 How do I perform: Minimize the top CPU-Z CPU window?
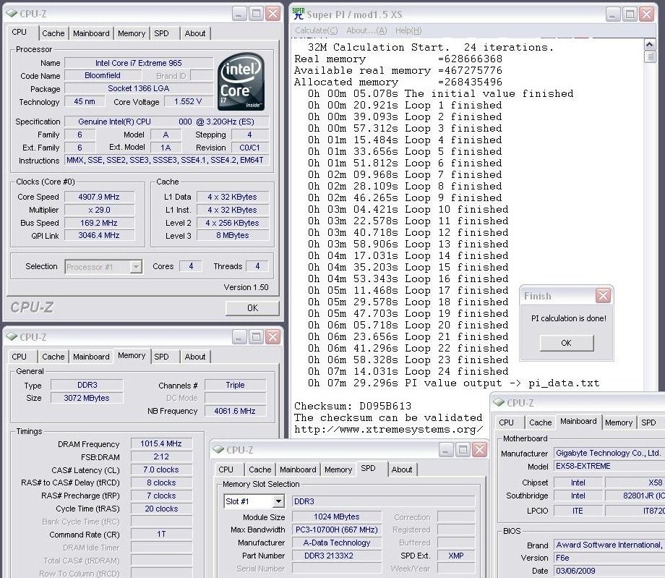(x=239, y=14)
